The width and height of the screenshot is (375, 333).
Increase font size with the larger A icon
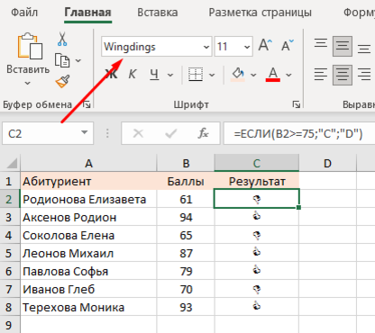pos(265,46)
